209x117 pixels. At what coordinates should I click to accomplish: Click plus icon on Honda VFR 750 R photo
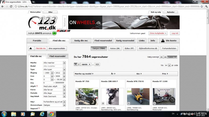pos(129,103)
